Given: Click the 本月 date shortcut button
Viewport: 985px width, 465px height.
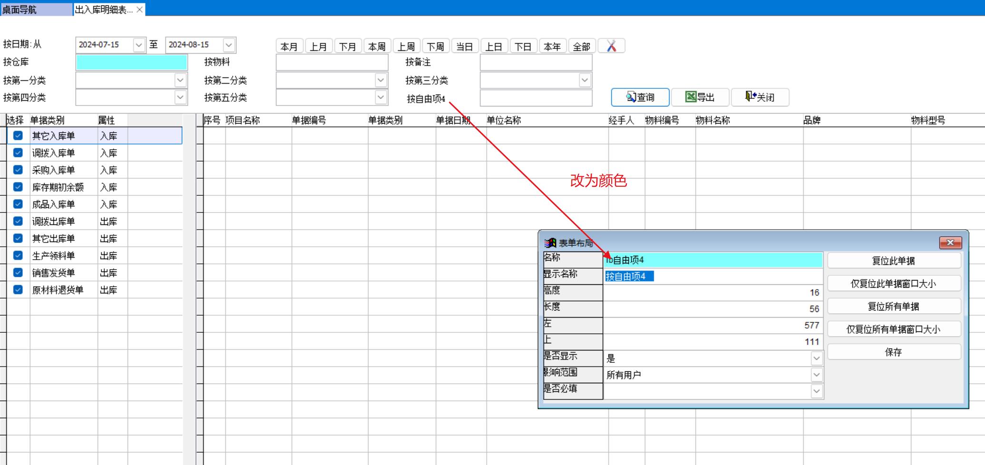Looking at the screenshot, I should click(x=289, y=47).
